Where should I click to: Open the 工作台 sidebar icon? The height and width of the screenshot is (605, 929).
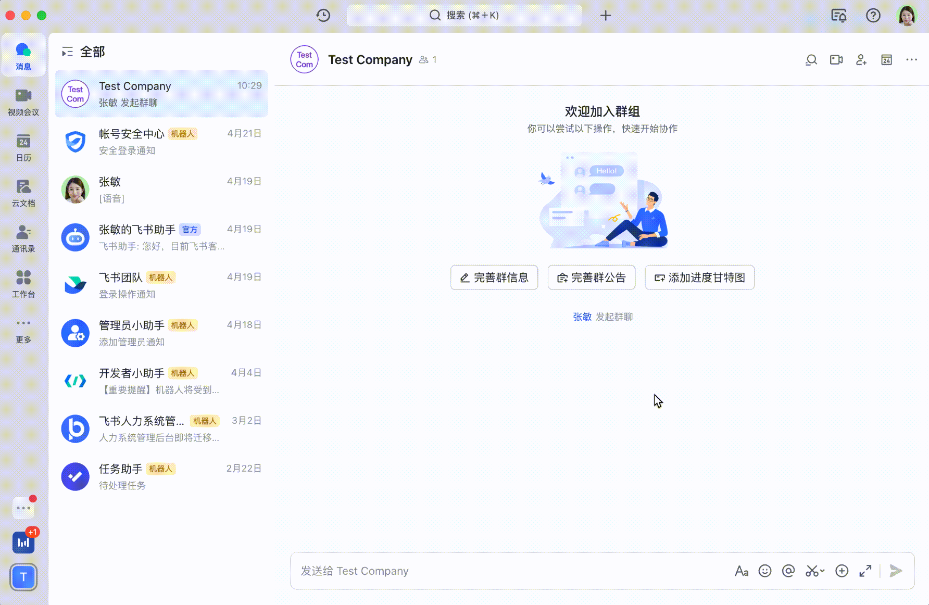click(23, 283)
